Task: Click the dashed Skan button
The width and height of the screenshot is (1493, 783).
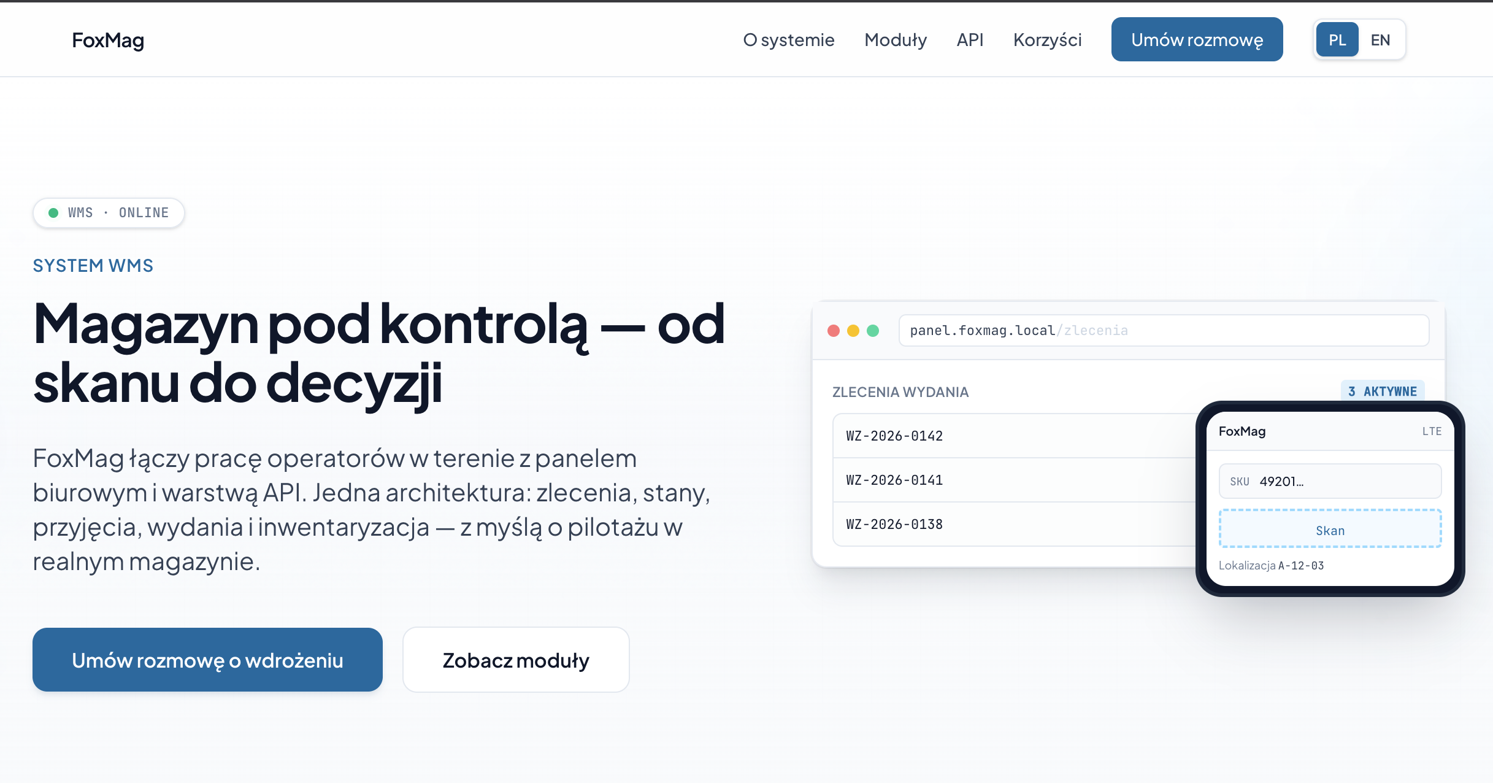Action: pyautogui.click(x=1330, y=529)
